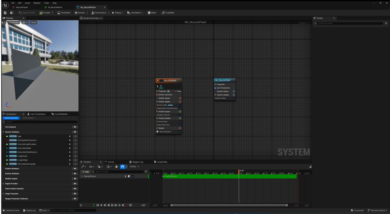
Task: Click the timeline playhead at 0.57
Action: pos(239,171)
